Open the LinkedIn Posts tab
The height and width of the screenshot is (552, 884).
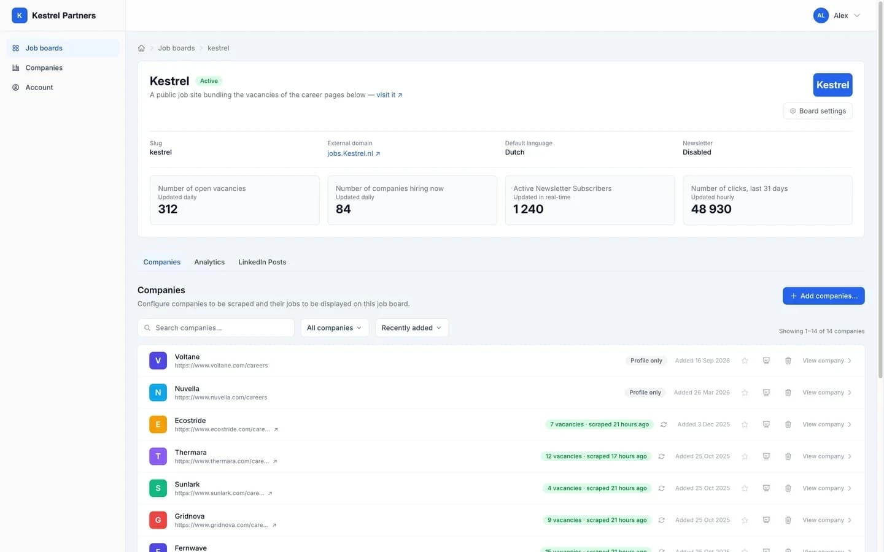point(262,262)
